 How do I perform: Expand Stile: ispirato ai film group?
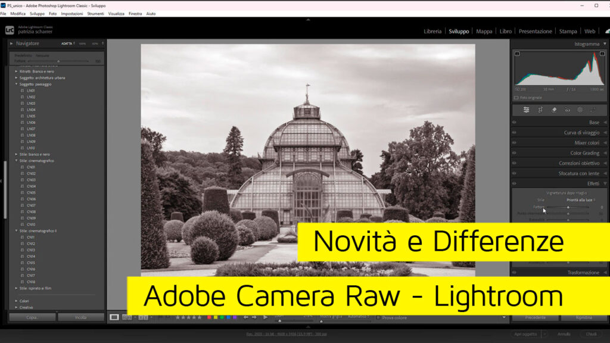[16, 288]
